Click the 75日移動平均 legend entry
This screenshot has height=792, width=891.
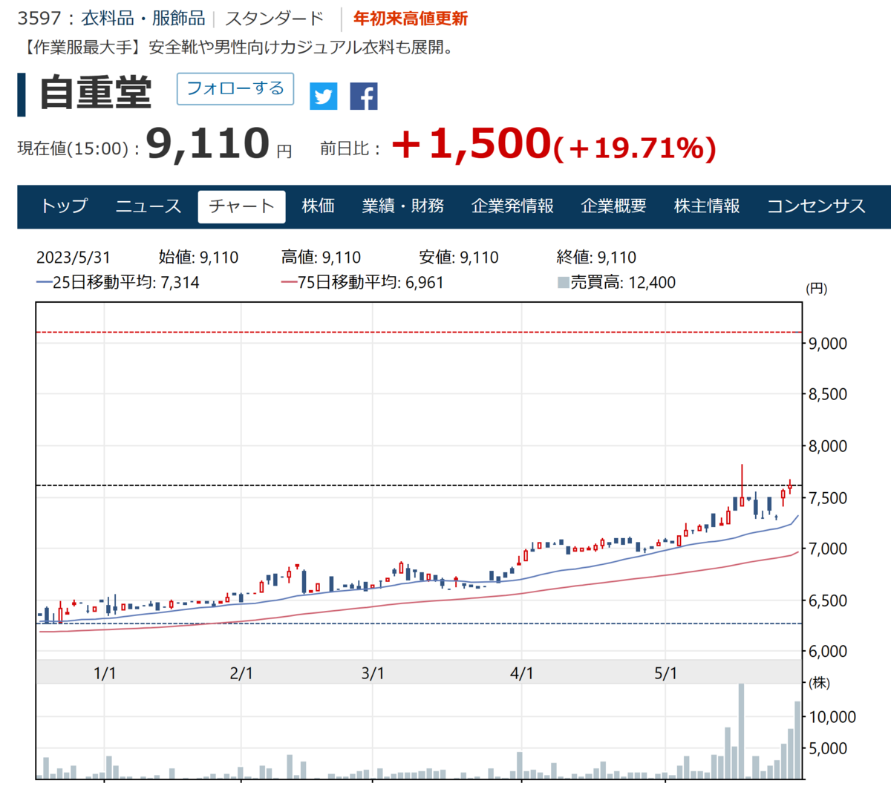[362, 282]
